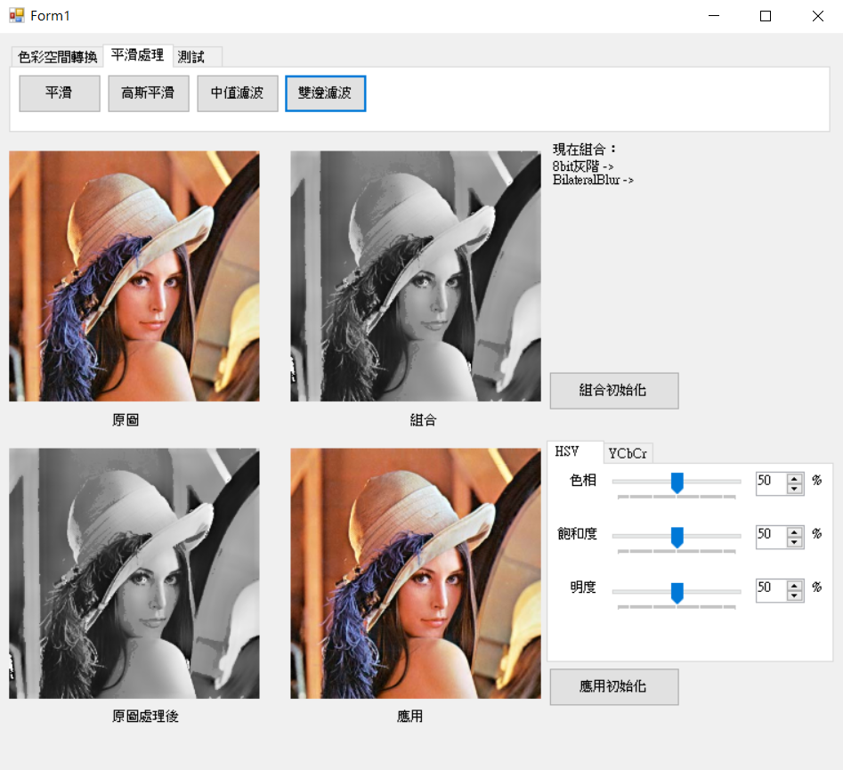Click the 原圖 original color image

point(134,276)
